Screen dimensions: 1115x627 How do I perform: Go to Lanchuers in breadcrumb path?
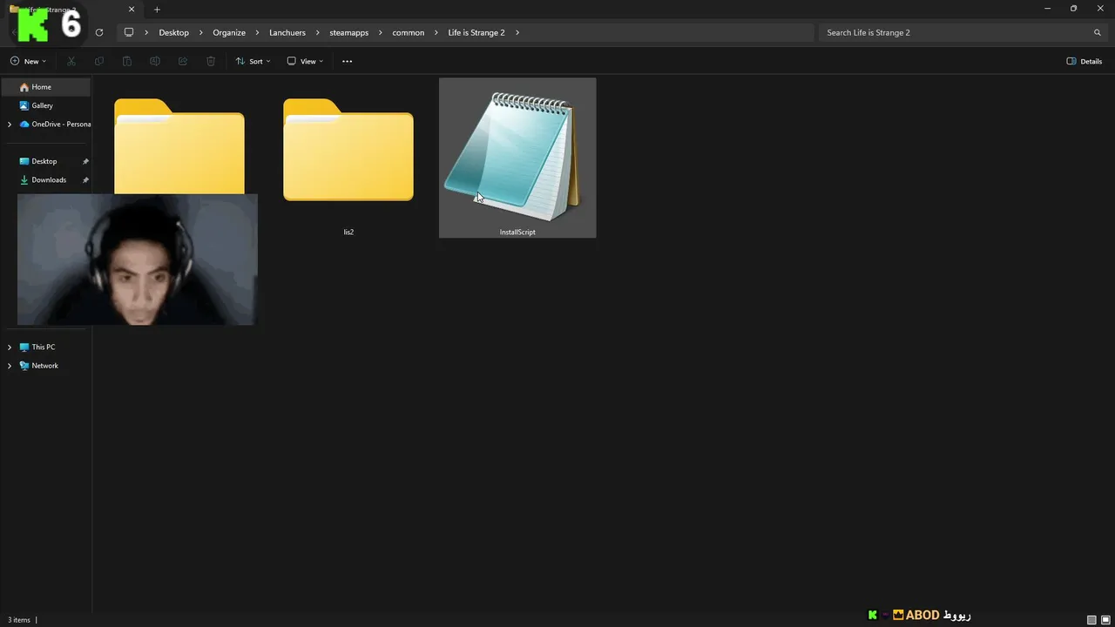point(287,32)
